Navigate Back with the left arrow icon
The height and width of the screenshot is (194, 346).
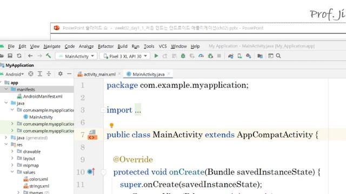coord(30,56)
